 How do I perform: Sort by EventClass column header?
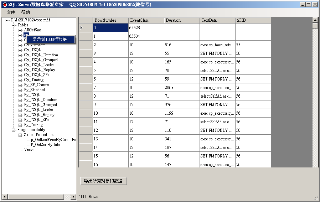[x=146, y=20]
